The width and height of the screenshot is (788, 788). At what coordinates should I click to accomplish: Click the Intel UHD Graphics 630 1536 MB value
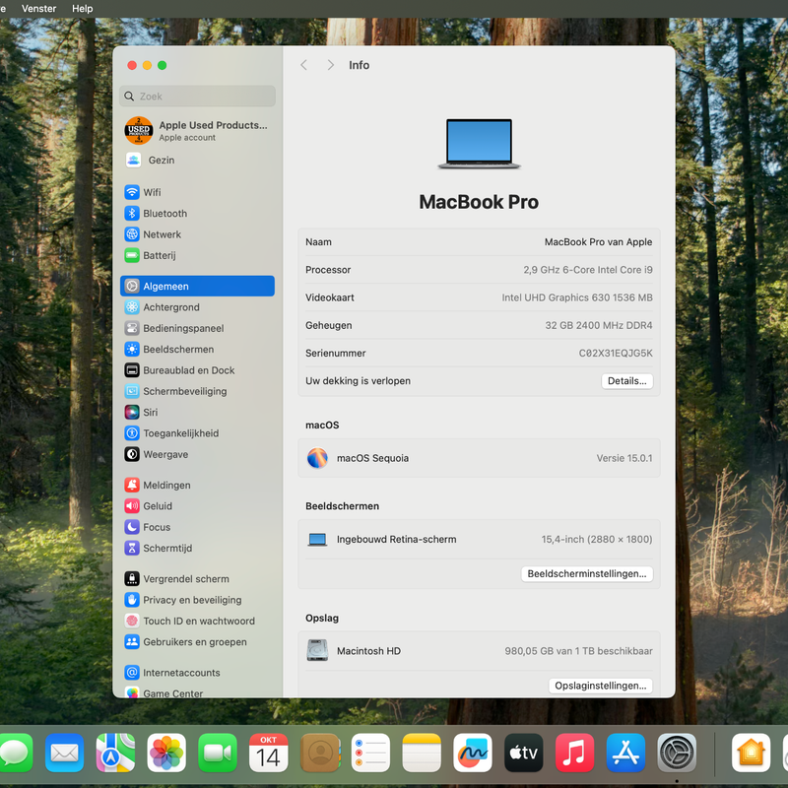pyautogui.click(x=577, y=297)
